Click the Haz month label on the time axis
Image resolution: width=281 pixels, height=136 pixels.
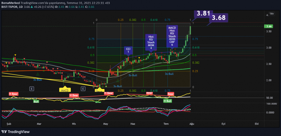pyautogui.click(x=133, y=123)
